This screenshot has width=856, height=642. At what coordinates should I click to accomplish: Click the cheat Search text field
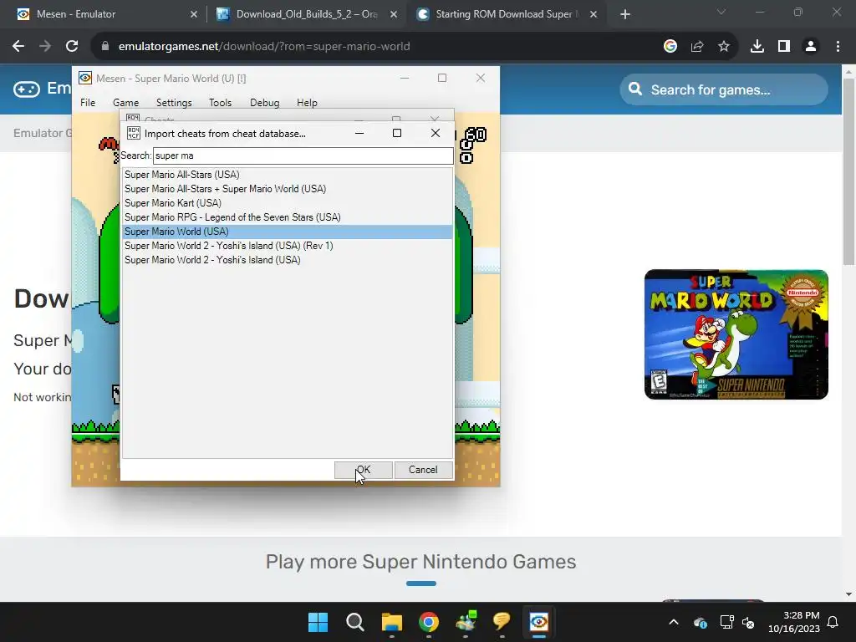(303, 155)
